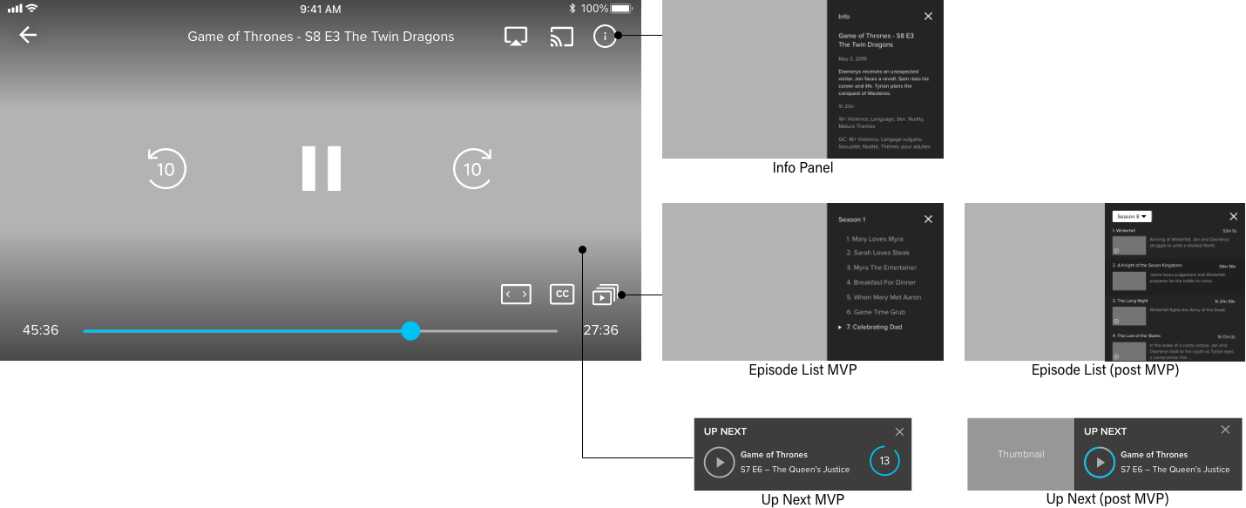This screenshot has height=508, width=1246.
Task: Click The Last of the Starks thumbnail
Action: (x=1128, y=350)
